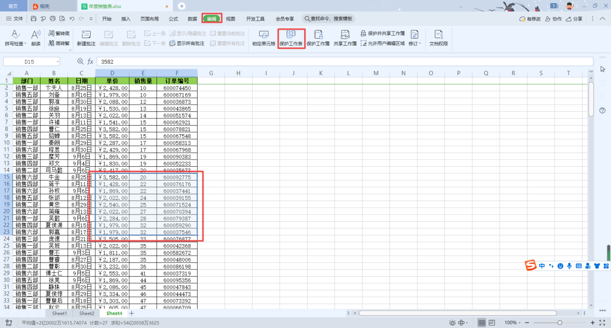Open 保护工作簿 (Protect Workbook)
This screenshot has width=611, height=328.
click(x=318, y=37)
